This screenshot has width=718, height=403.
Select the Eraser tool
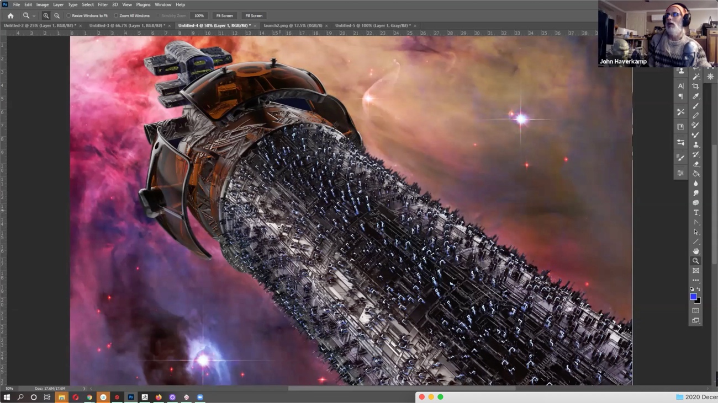click(x=695, y=164)
